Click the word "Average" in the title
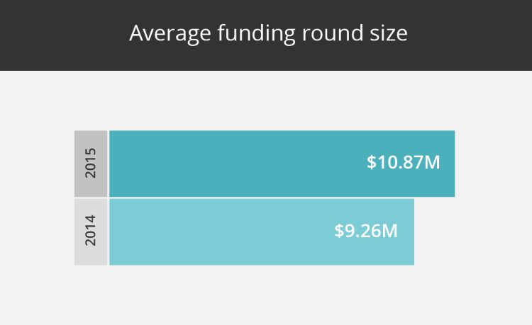 pyautogui.click(x=170, y=34)
